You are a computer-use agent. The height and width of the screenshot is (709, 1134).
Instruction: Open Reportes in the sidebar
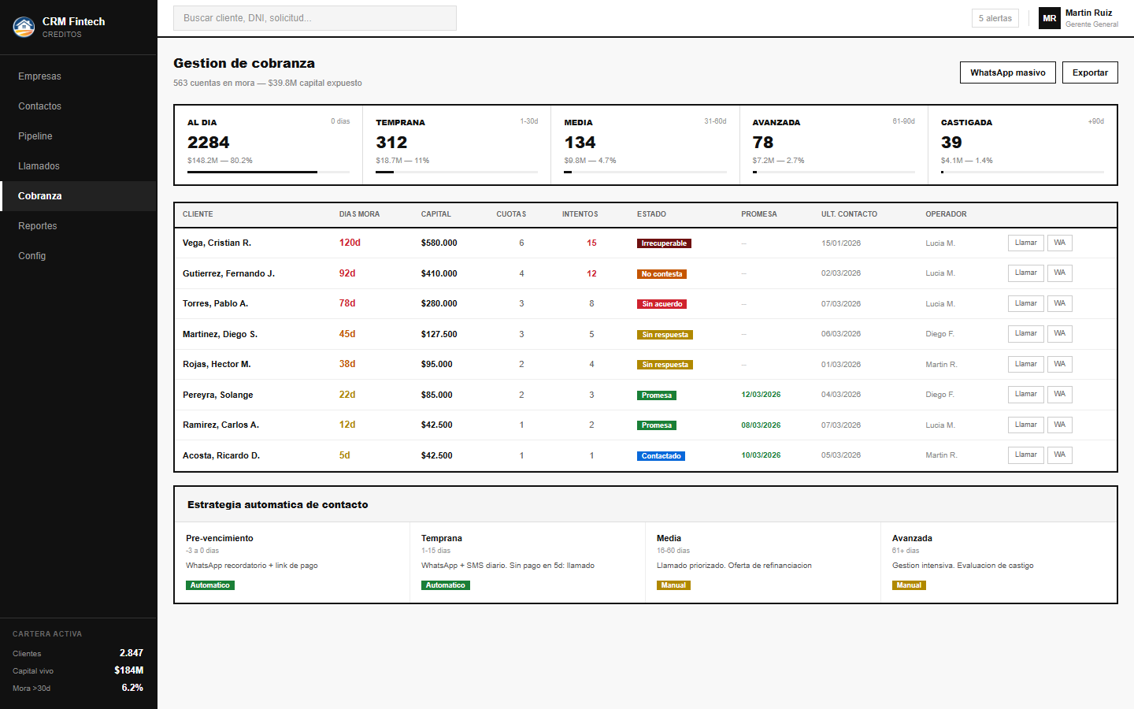38,226
